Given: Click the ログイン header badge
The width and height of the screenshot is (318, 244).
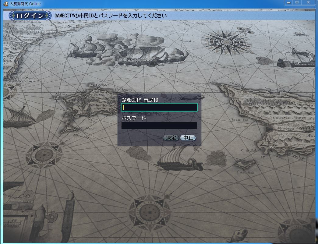Looking at the screenshot, I should point(30,16).
